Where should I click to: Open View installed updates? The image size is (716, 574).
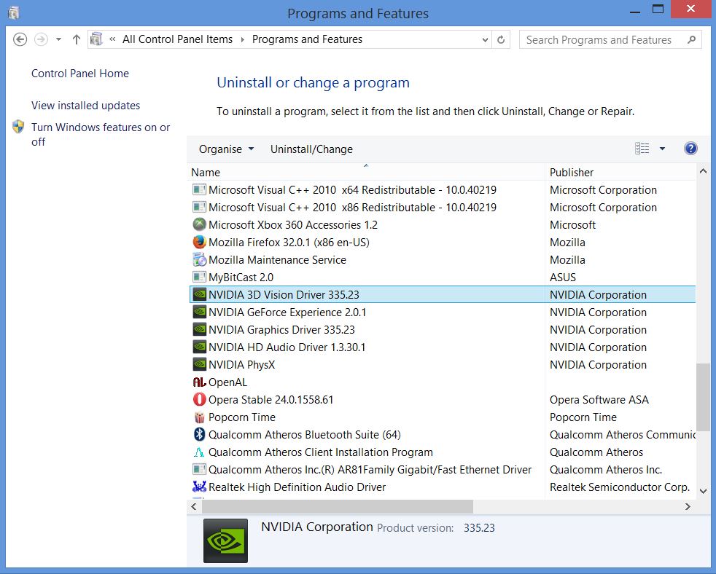tap(85, 106)
